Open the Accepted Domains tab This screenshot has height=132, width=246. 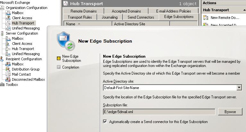pyautogui.click(x=126, y=11)
